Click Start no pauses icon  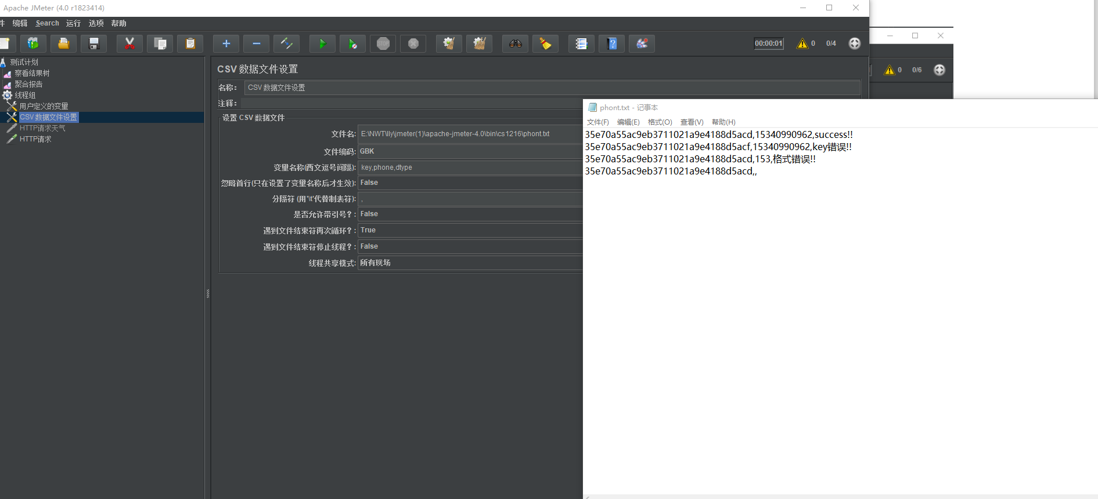coord(352,43)
